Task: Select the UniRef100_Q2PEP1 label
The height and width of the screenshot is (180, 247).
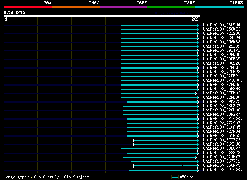Action: point(222,76)
